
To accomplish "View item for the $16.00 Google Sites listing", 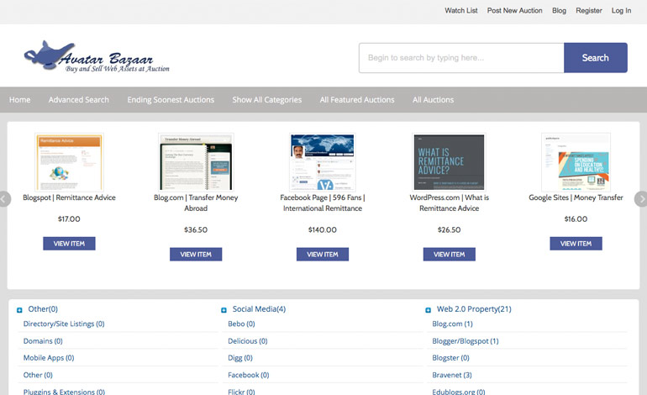I will coord(576,244).
